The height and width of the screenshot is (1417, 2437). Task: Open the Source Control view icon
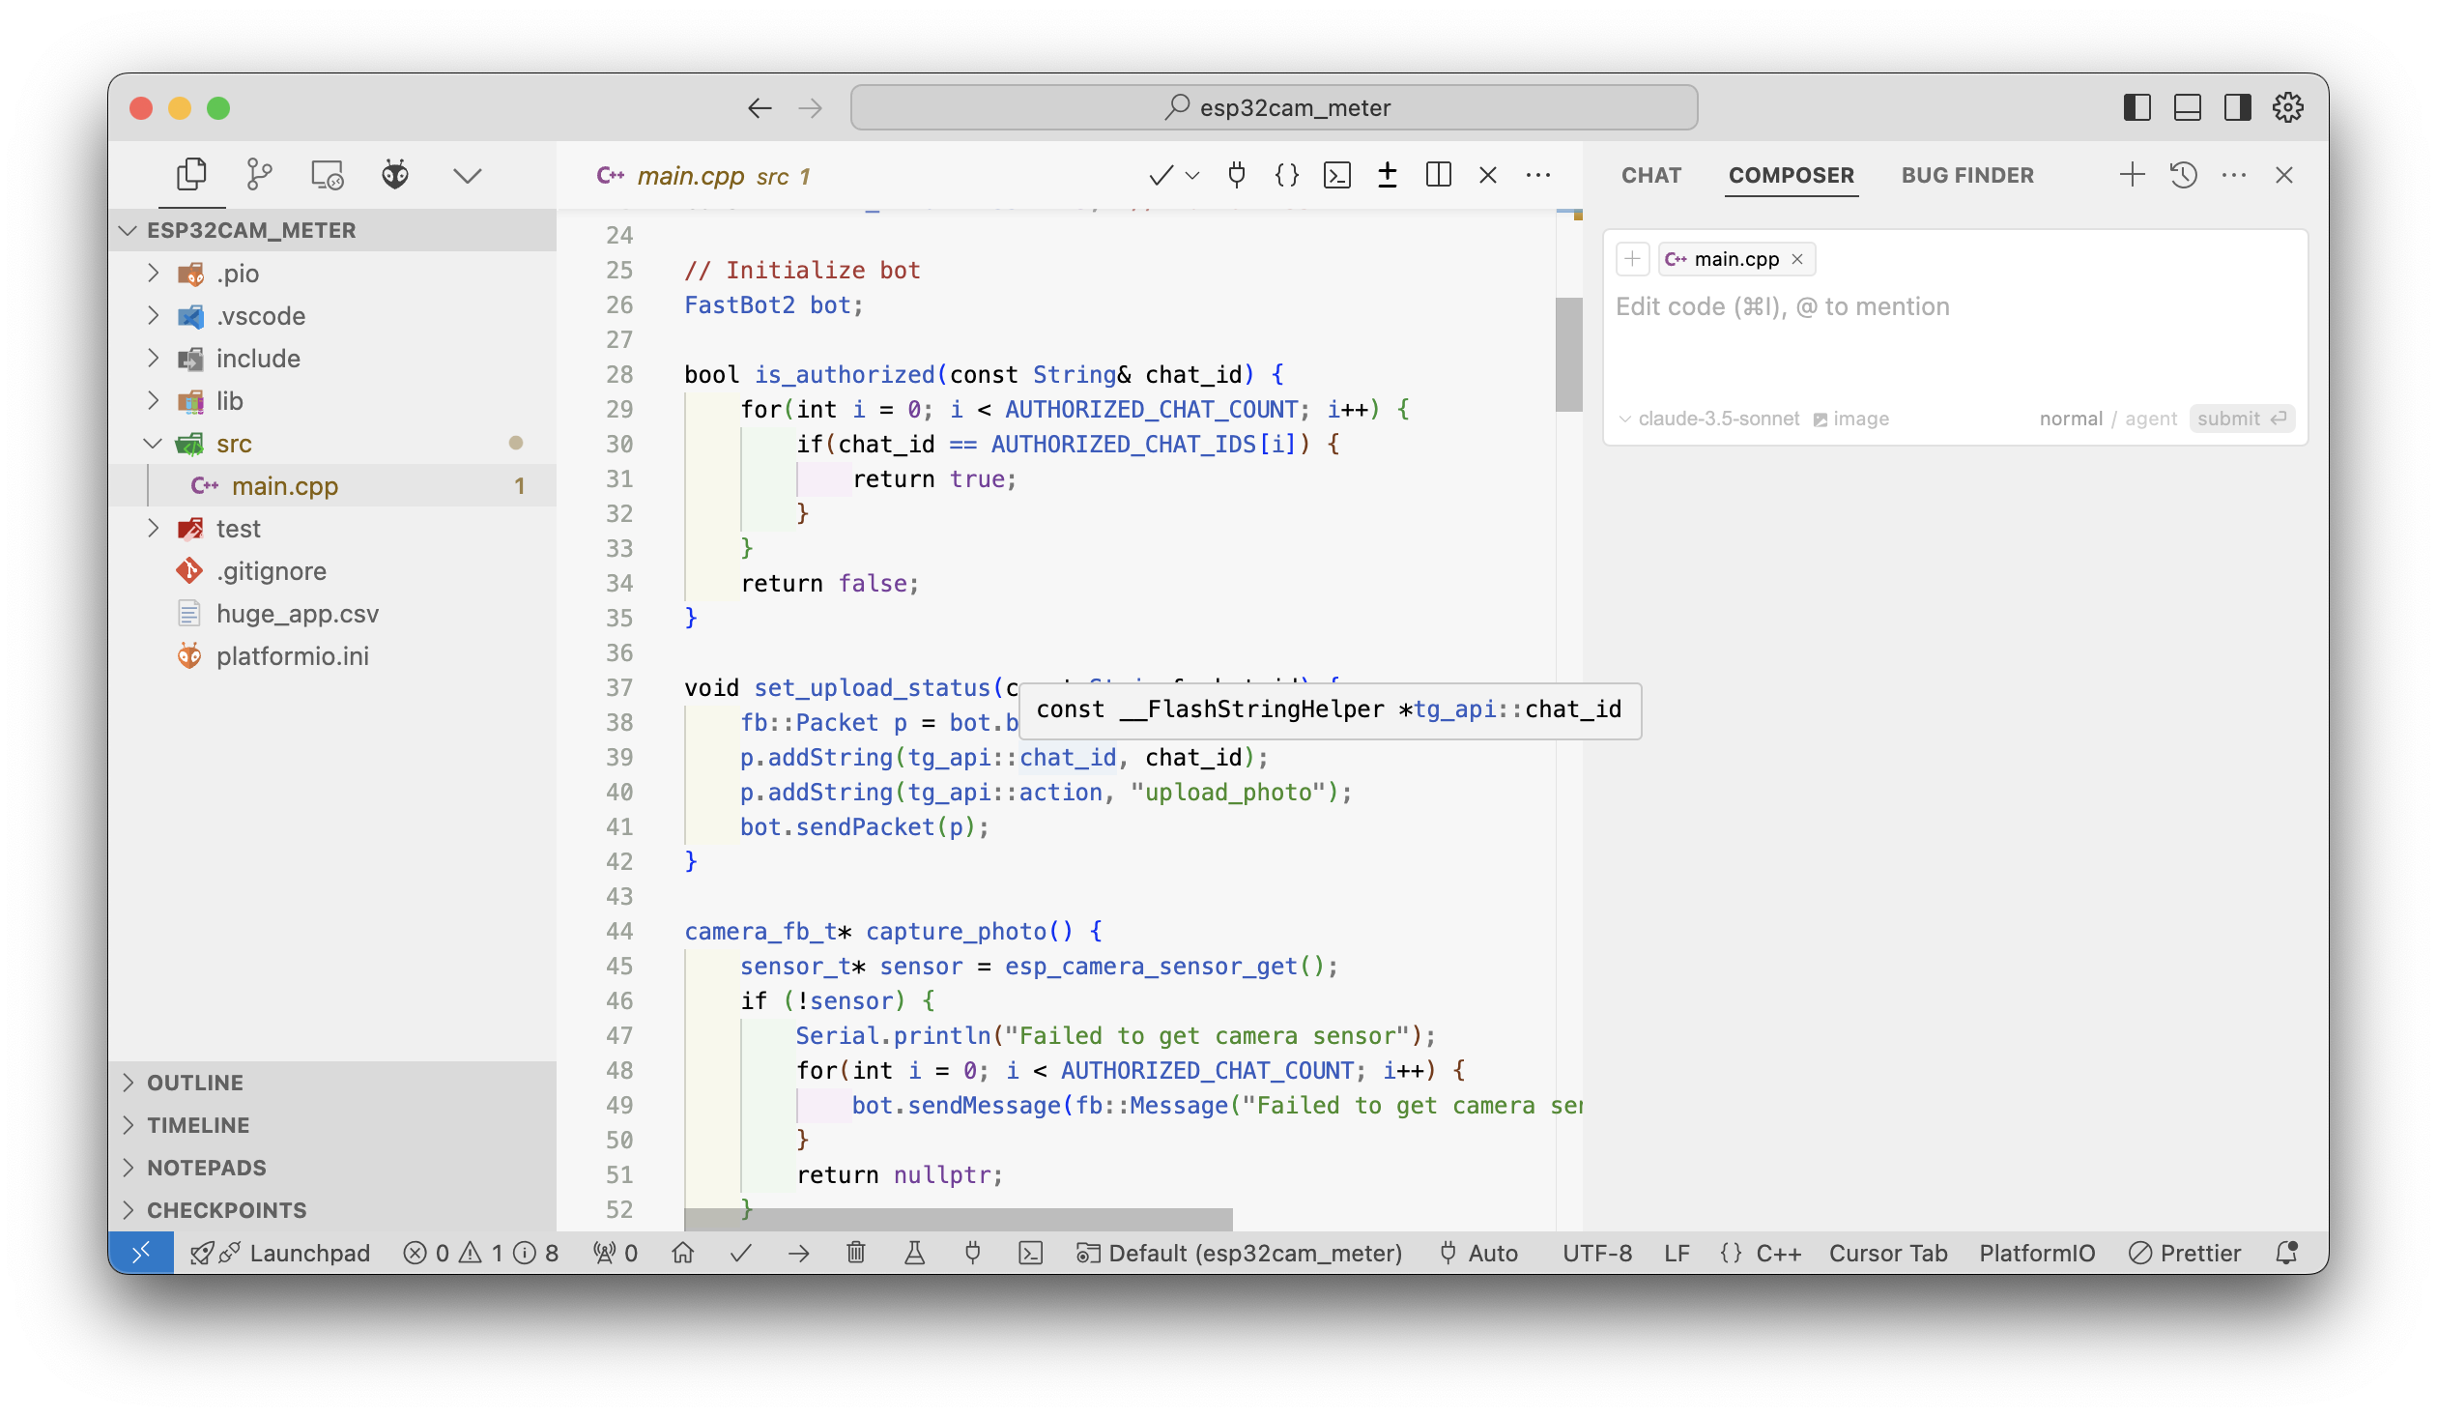[x=259, y=175]
